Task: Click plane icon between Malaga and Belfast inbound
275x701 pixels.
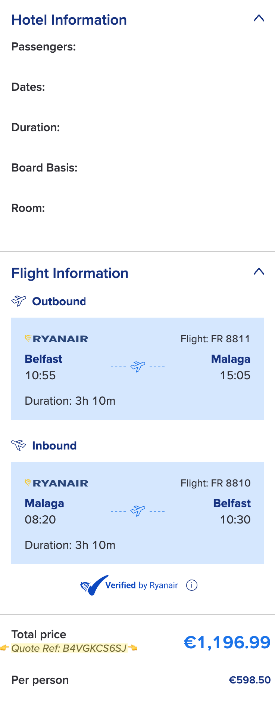Action: (x=138, y=510)
